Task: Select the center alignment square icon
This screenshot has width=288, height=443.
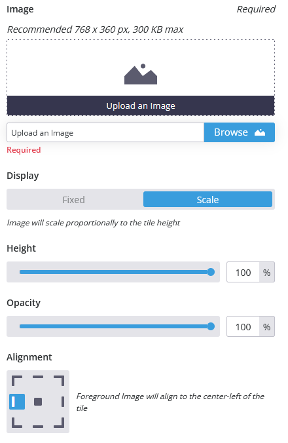Action: click(38, 402)
